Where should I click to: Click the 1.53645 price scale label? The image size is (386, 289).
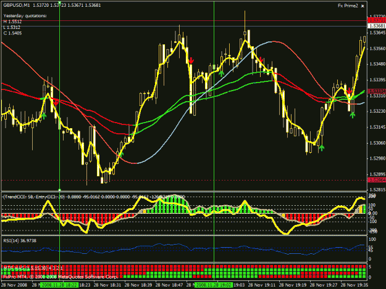coord(377,33)
